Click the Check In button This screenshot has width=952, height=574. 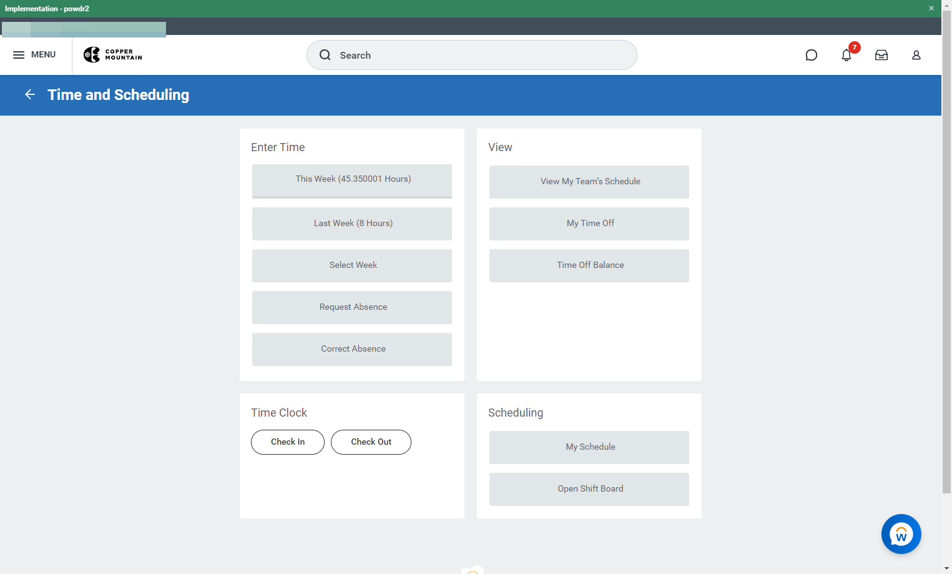pos(288,442)
